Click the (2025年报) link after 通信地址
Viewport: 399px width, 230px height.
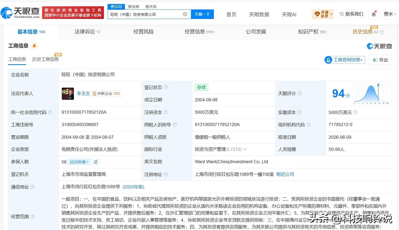133,187
